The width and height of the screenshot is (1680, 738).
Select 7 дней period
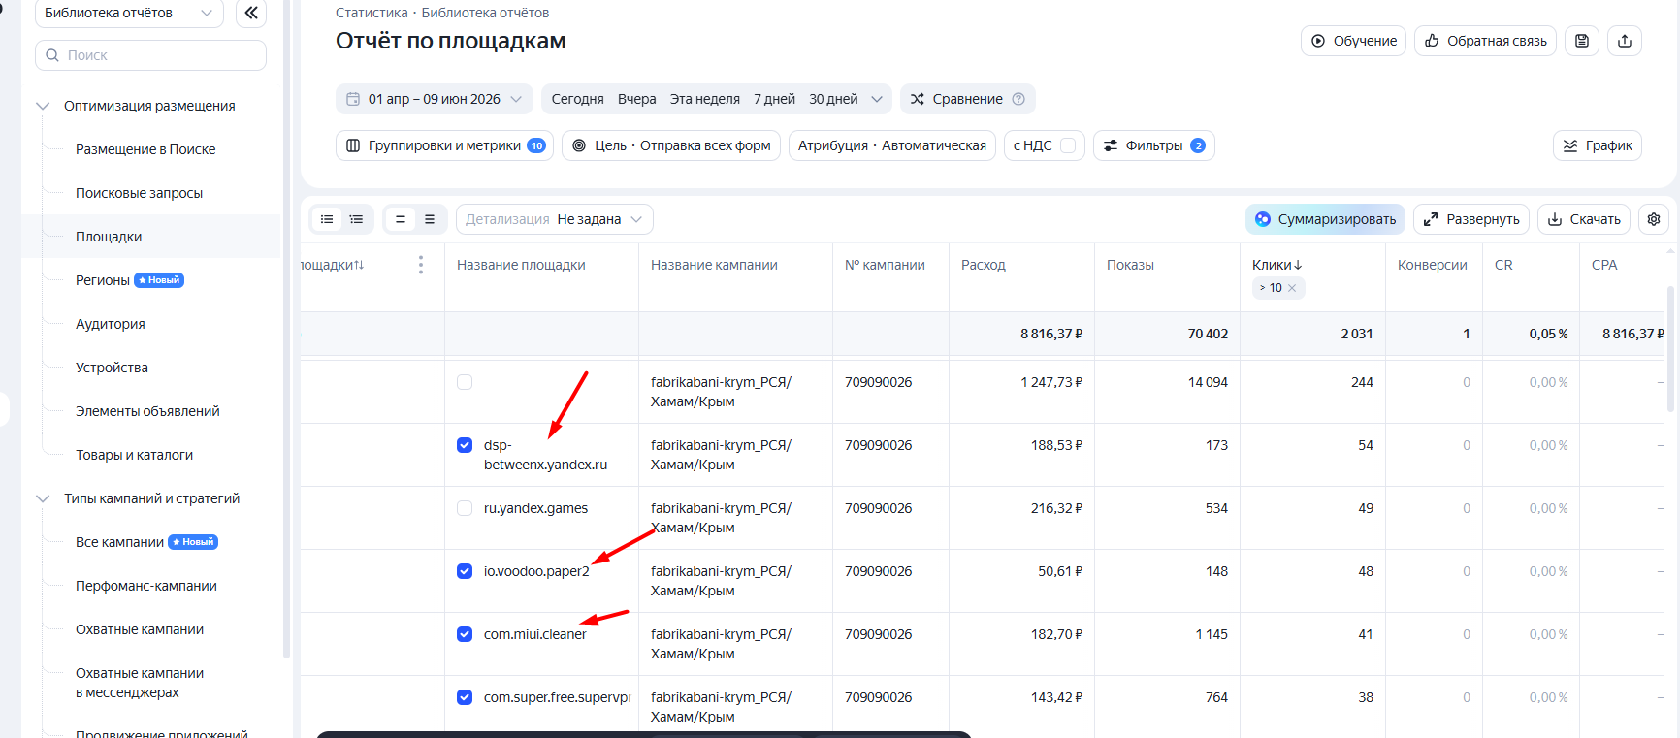[x=775, y=99]
